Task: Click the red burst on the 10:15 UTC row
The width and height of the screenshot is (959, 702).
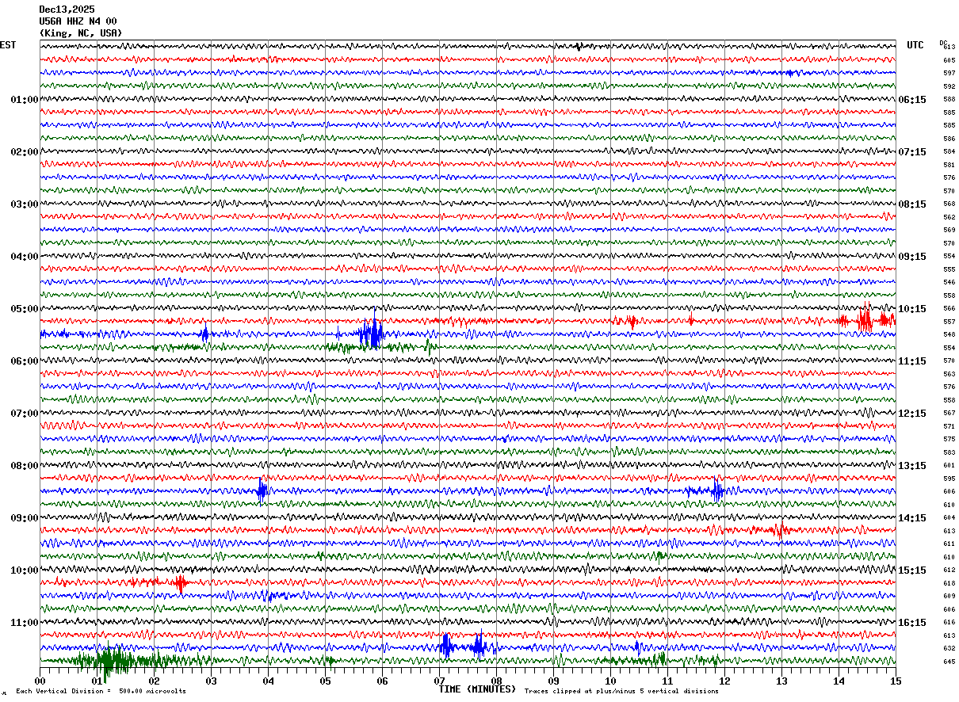Action: pos(865,319)
